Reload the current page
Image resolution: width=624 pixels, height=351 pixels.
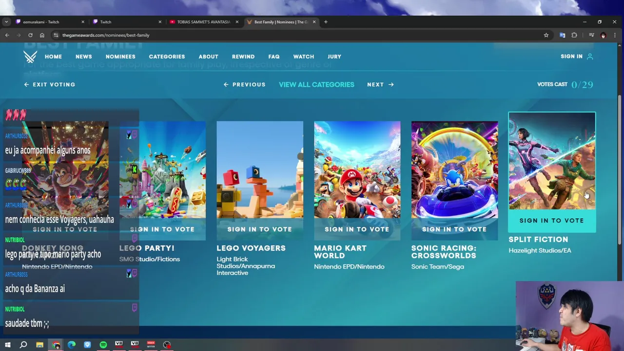pos(30,35)
